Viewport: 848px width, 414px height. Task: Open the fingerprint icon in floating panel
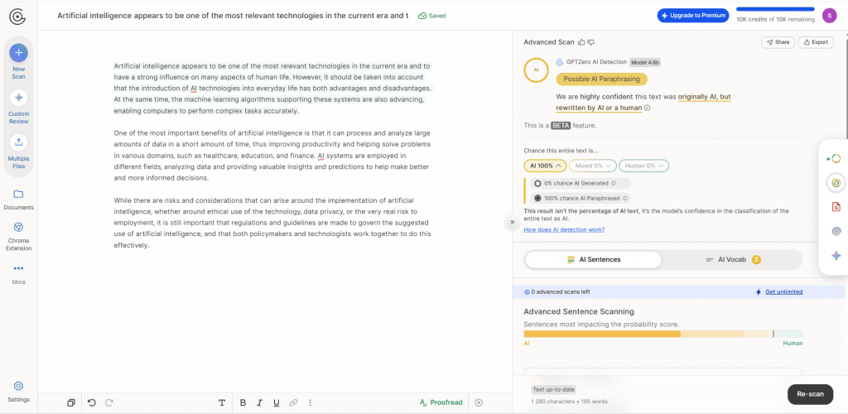coord(836,231)
